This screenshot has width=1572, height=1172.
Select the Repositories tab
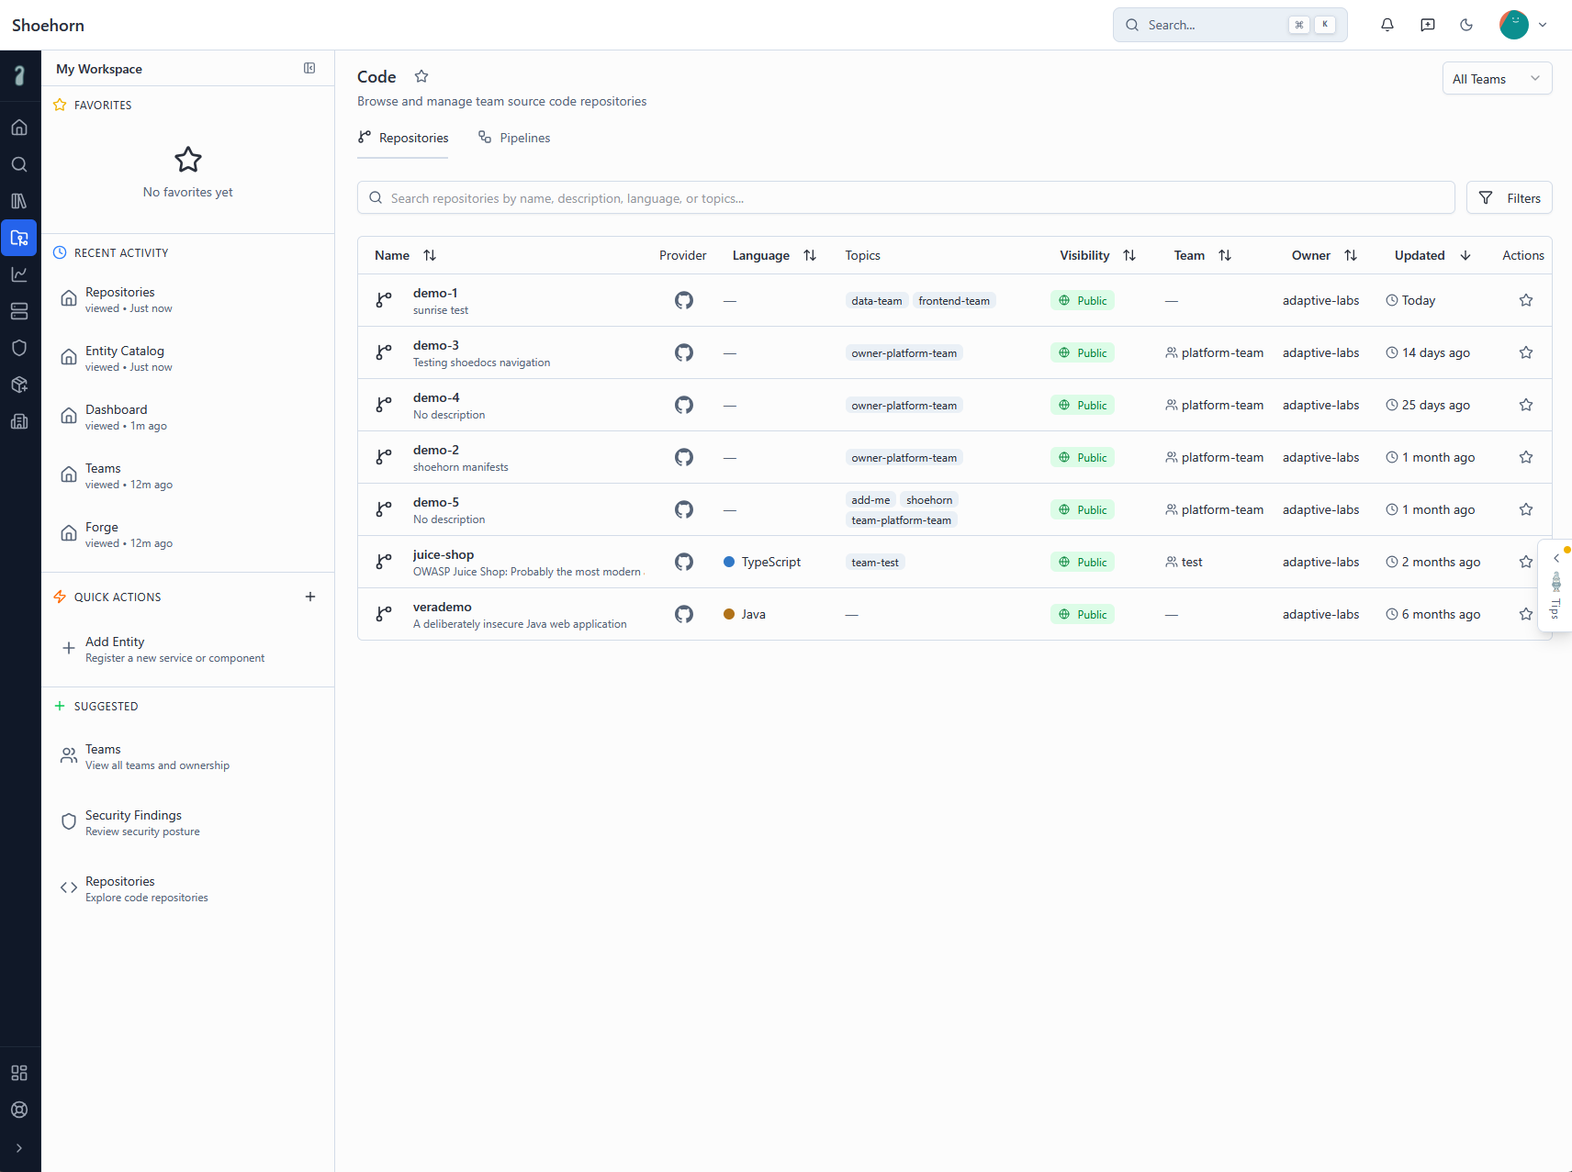coord(403,138)
